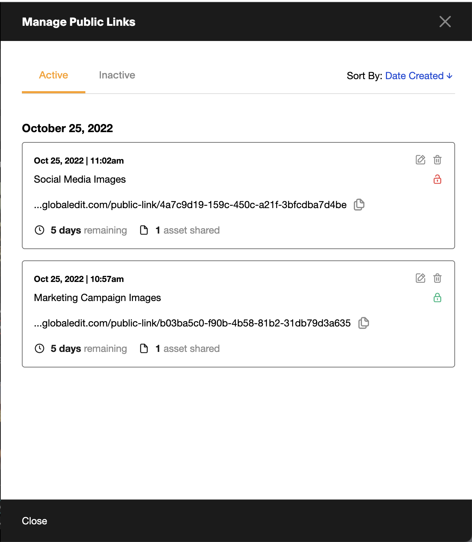Switch to the Inactive tab
Image resolution: width=472 pixels, height=542 pixels.
pos(117,75)
